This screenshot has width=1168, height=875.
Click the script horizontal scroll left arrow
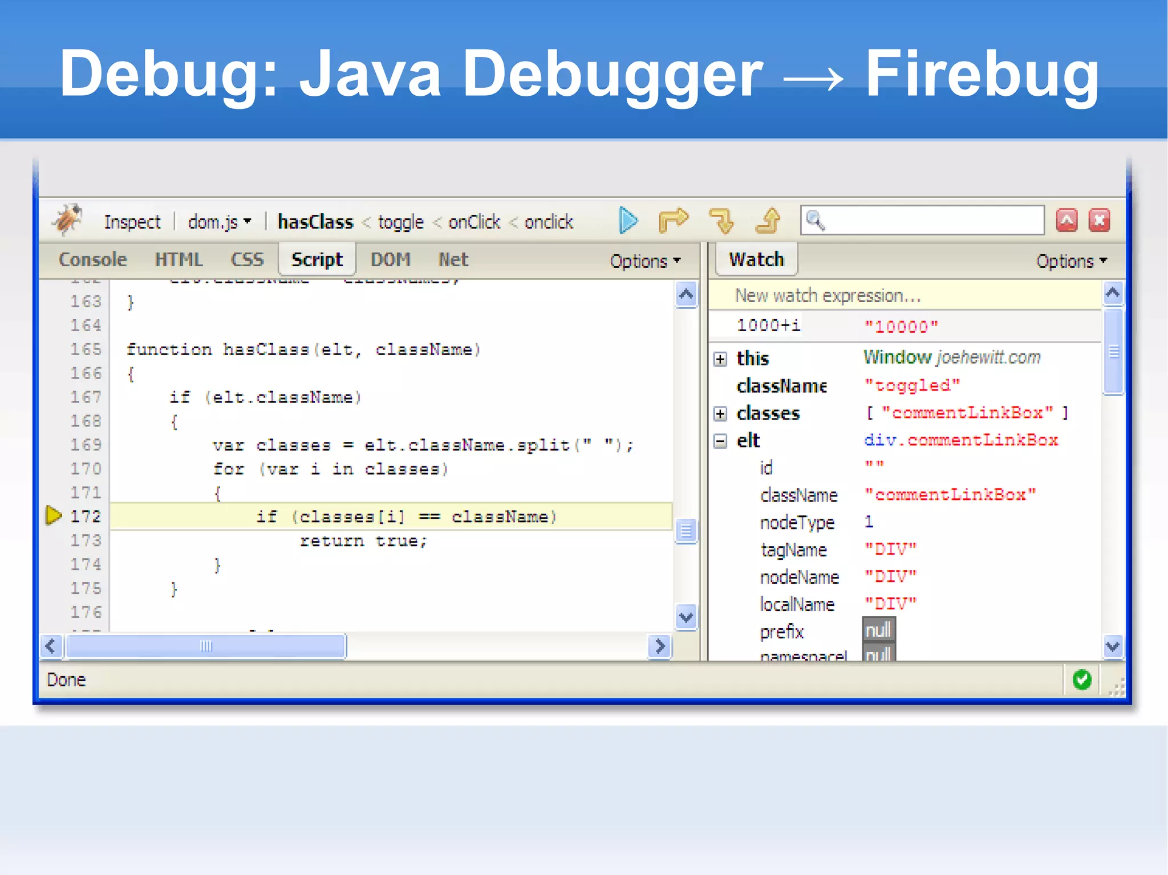[51, 646]
